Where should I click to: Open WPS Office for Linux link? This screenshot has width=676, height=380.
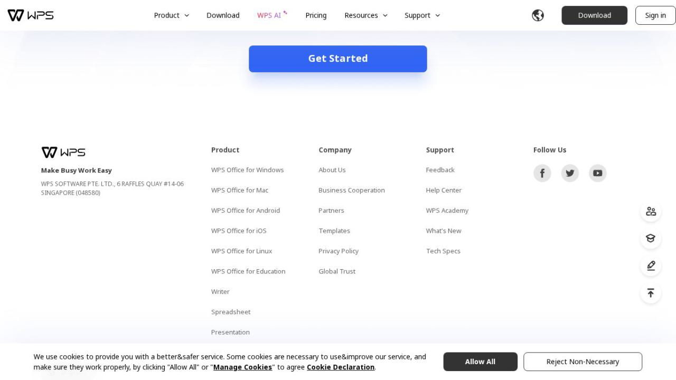pos(241,251)
